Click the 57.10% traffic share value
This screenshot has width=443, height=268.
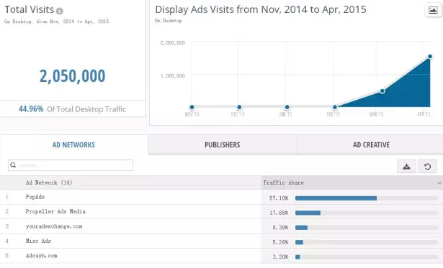point(279,198)
